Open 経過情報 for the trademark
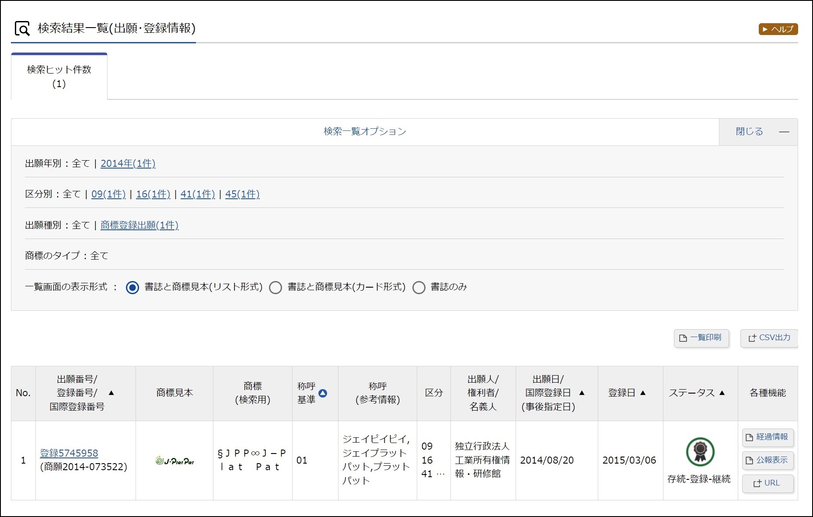Viewport: 813px width, 517px height. 767,437
